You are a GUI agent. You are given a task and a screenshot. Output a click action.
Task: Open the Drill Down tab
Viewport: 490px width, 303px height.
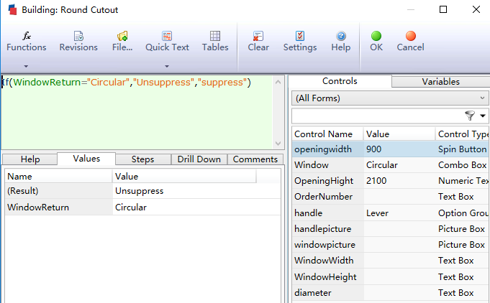click(199, 159)
